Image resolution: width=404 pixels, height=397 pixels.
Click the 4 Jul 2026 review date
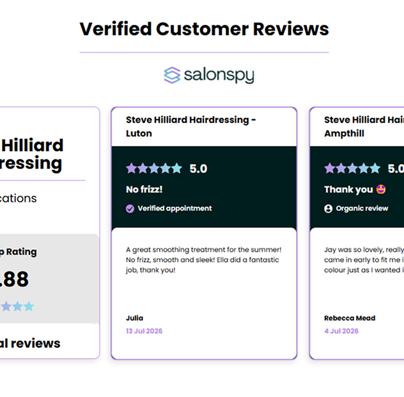(341, 331)
